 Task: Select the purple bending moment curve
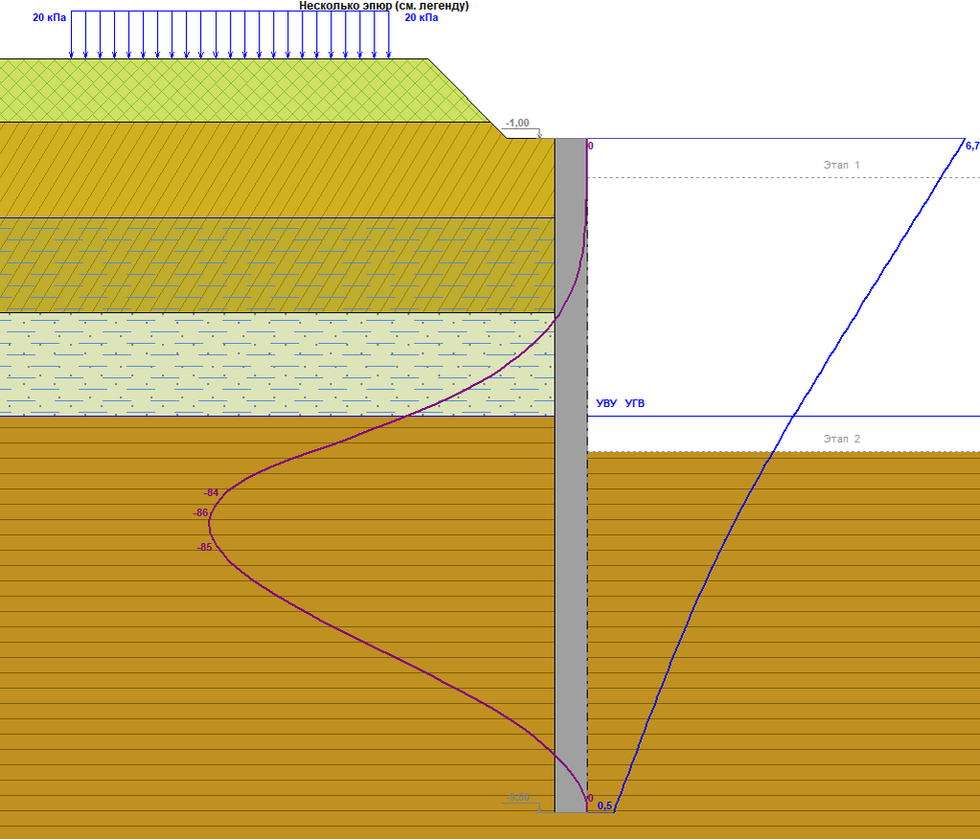[398, 475]
